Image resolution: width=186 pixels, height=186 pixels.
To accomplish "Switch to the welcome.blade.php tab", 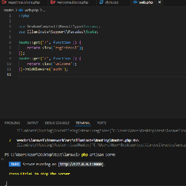I will (x=72, y=2).
